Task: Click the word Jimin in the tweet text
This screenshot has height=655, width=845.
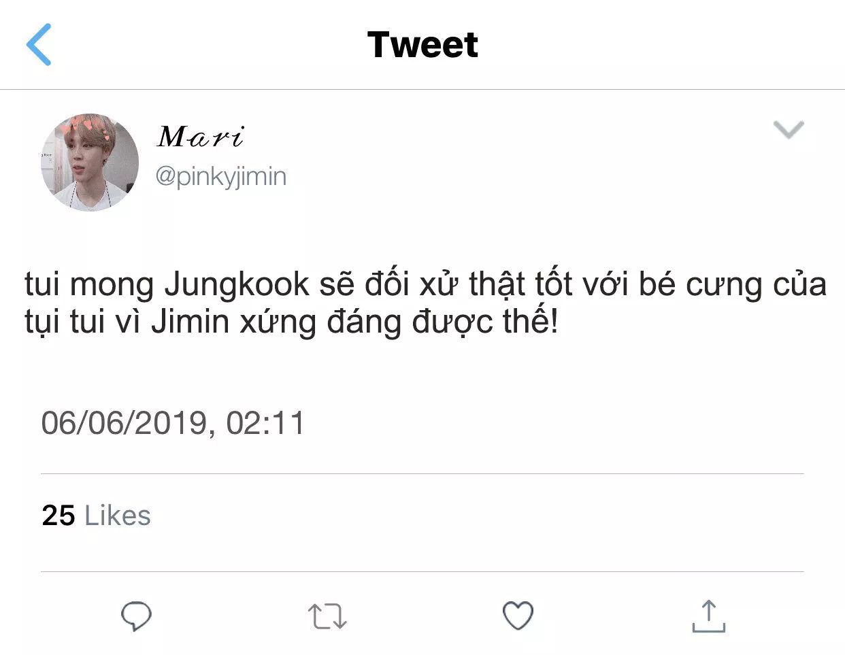Action: click(190, 321)
